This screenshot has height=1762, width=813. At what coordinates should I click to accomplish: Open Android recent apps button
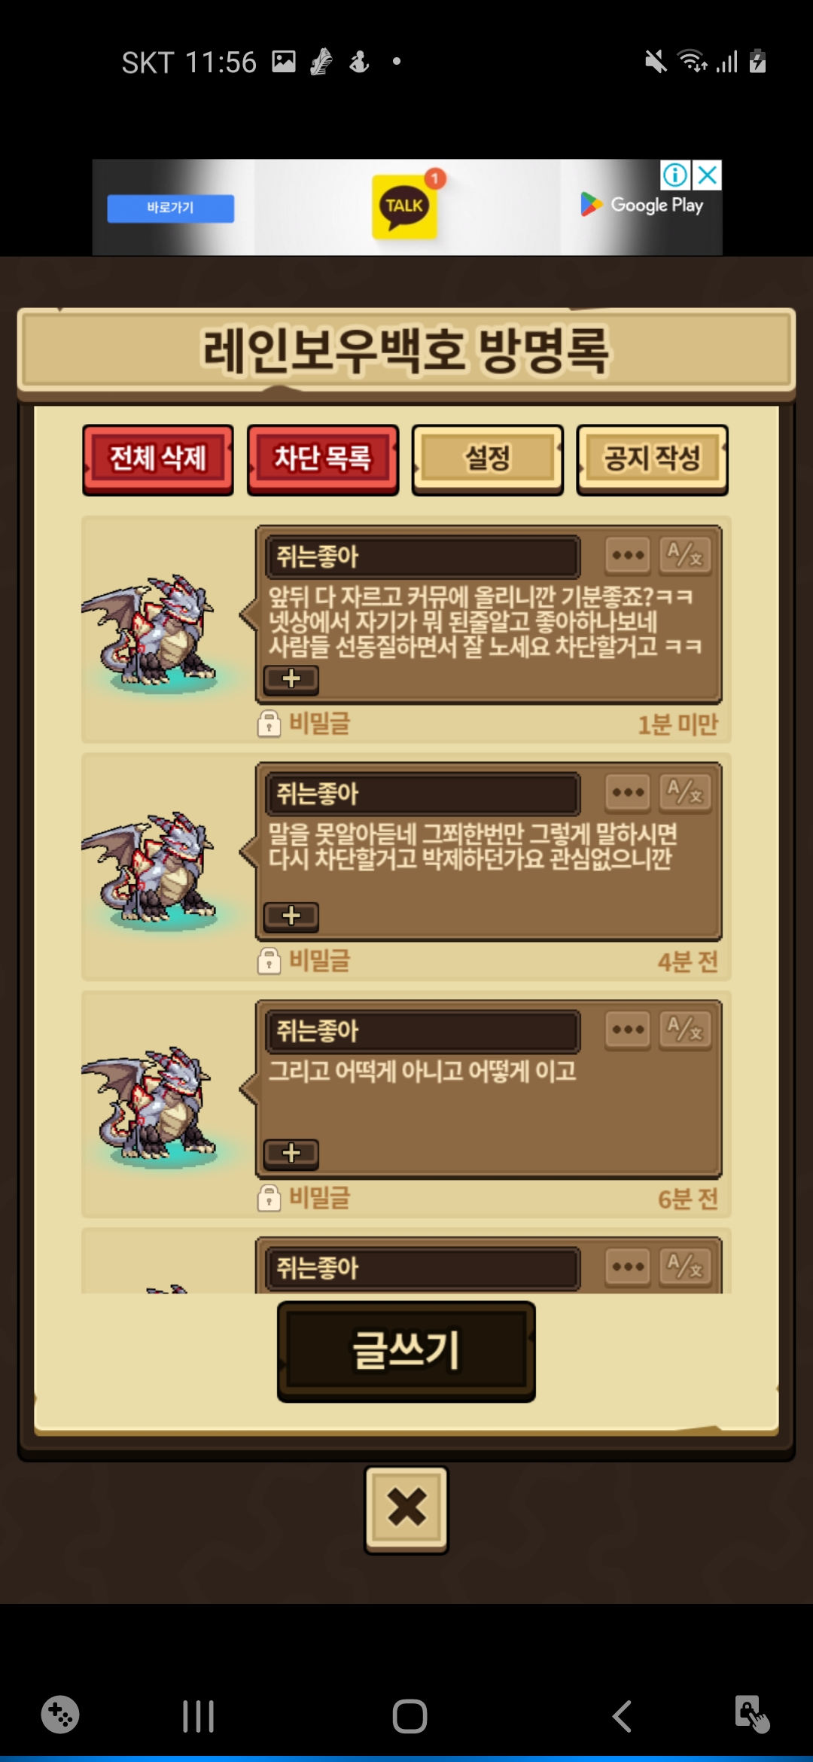coord(199,1716)
